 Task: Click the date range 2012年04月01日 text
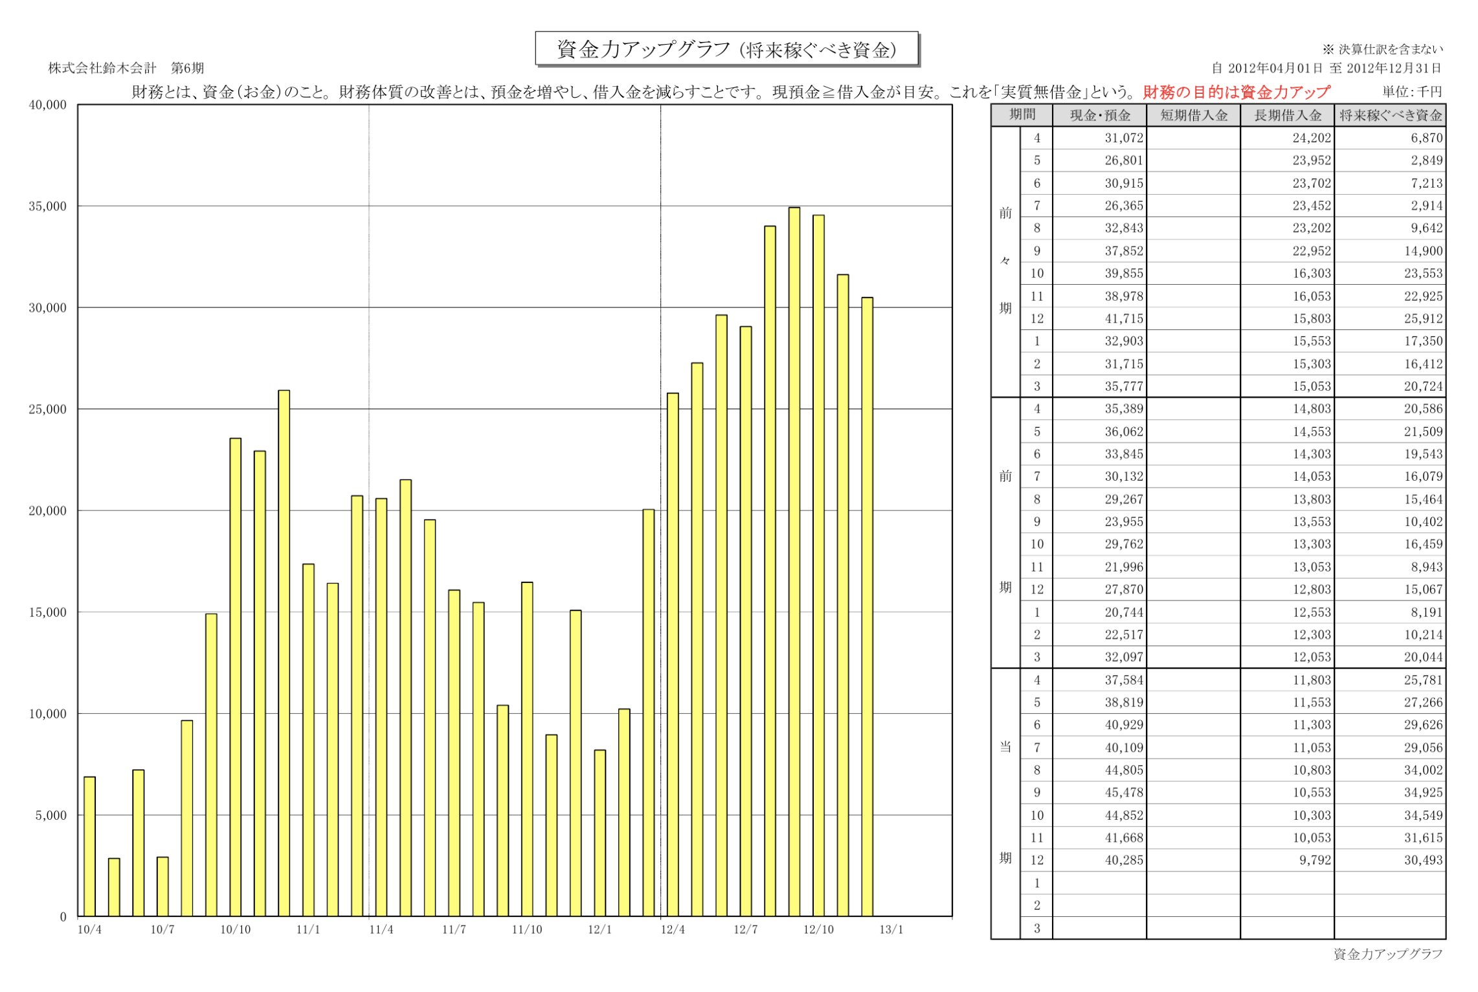pyautogui.click(x=1275, y=68)
